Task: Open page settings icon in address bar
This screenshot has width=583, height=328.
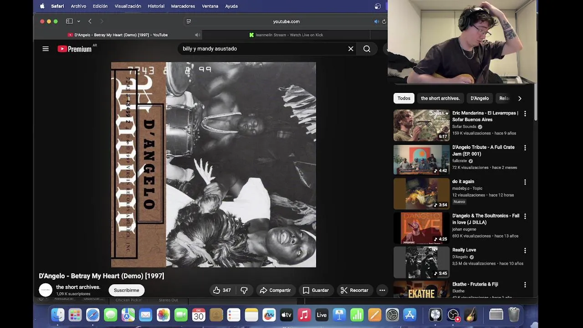Action: pyautogui.click(x=189, y=21)
